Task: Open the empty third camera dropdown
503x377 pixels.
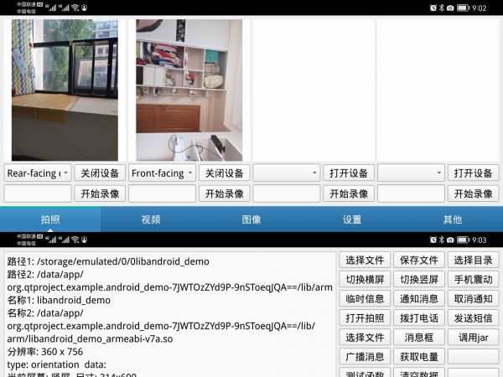Action: click(x=287, y=173)
